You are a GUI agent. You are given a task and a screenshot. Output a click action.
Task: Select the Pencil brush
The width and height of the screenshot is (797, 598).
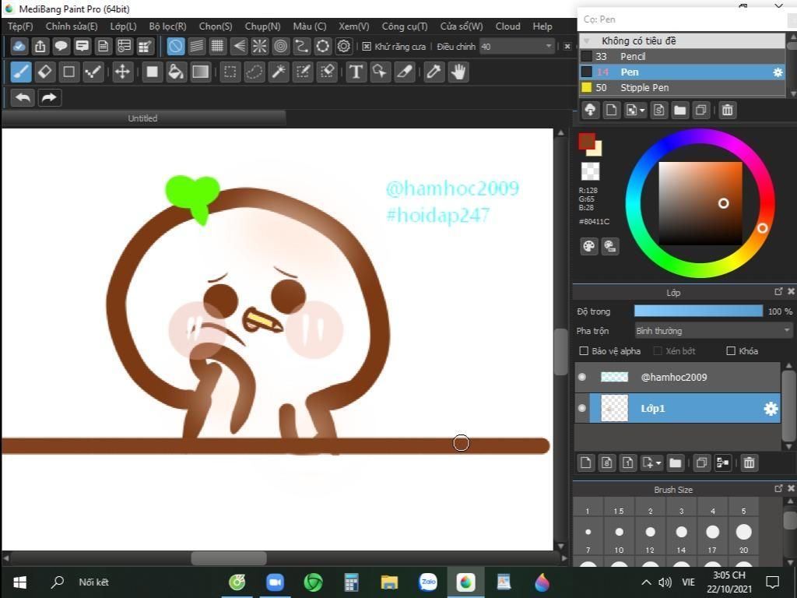[x=682, y=56]
